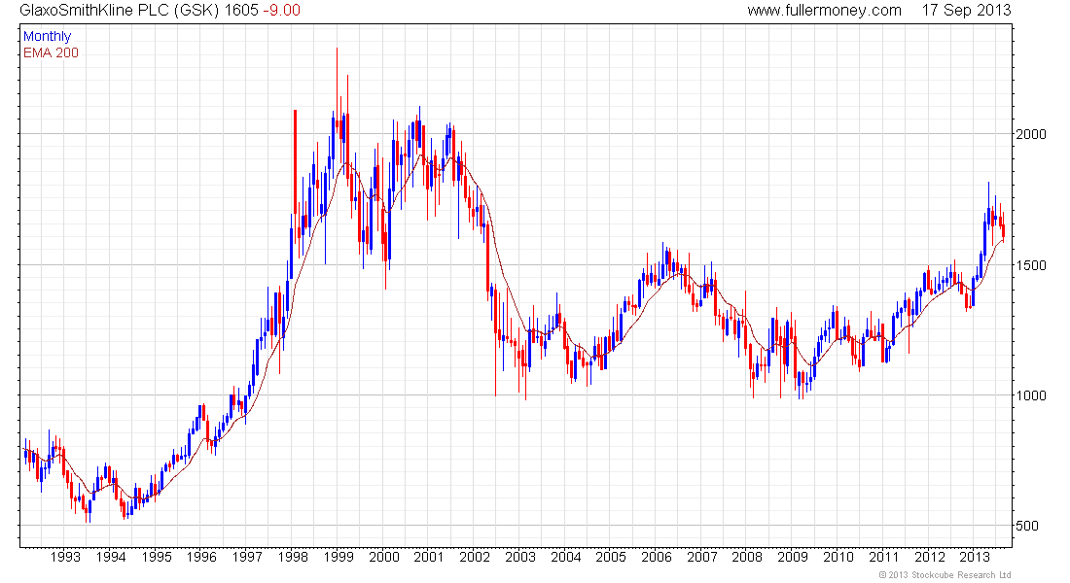The height and width of the screenshot is (583, 1070).
Task: Click the blue Monthly label
Action: 47,37
